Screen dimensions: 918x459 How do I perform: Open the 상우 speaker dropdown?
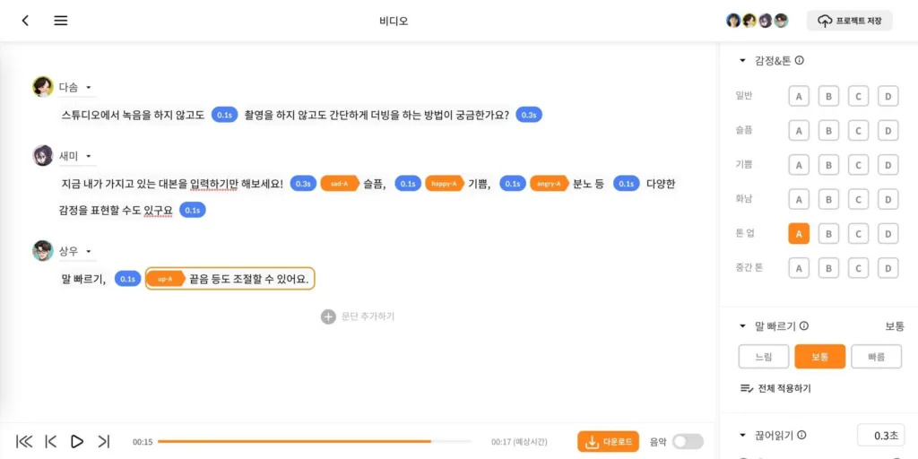(x=89, y=251)
